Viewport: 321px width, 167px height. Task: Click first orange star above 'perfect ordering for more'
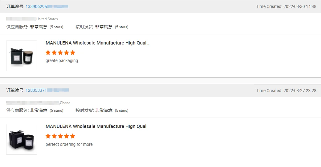coord(48,136)
